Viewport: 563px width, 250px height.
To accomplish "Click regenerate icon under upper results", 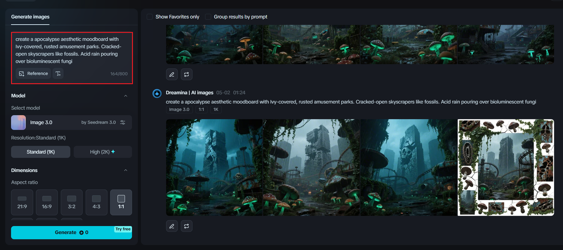I will pos(186,74).
